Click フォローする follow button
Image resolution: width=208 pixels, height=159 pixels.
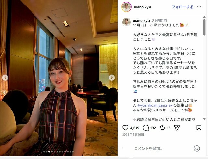pyautogui.click(x=183, y=7)
